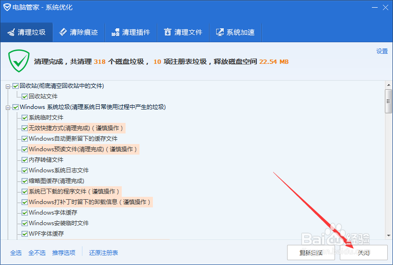Uncheck the 回收站 group checkbox
The width and height of the screenshot is (393, 265).
coord(15,86)
